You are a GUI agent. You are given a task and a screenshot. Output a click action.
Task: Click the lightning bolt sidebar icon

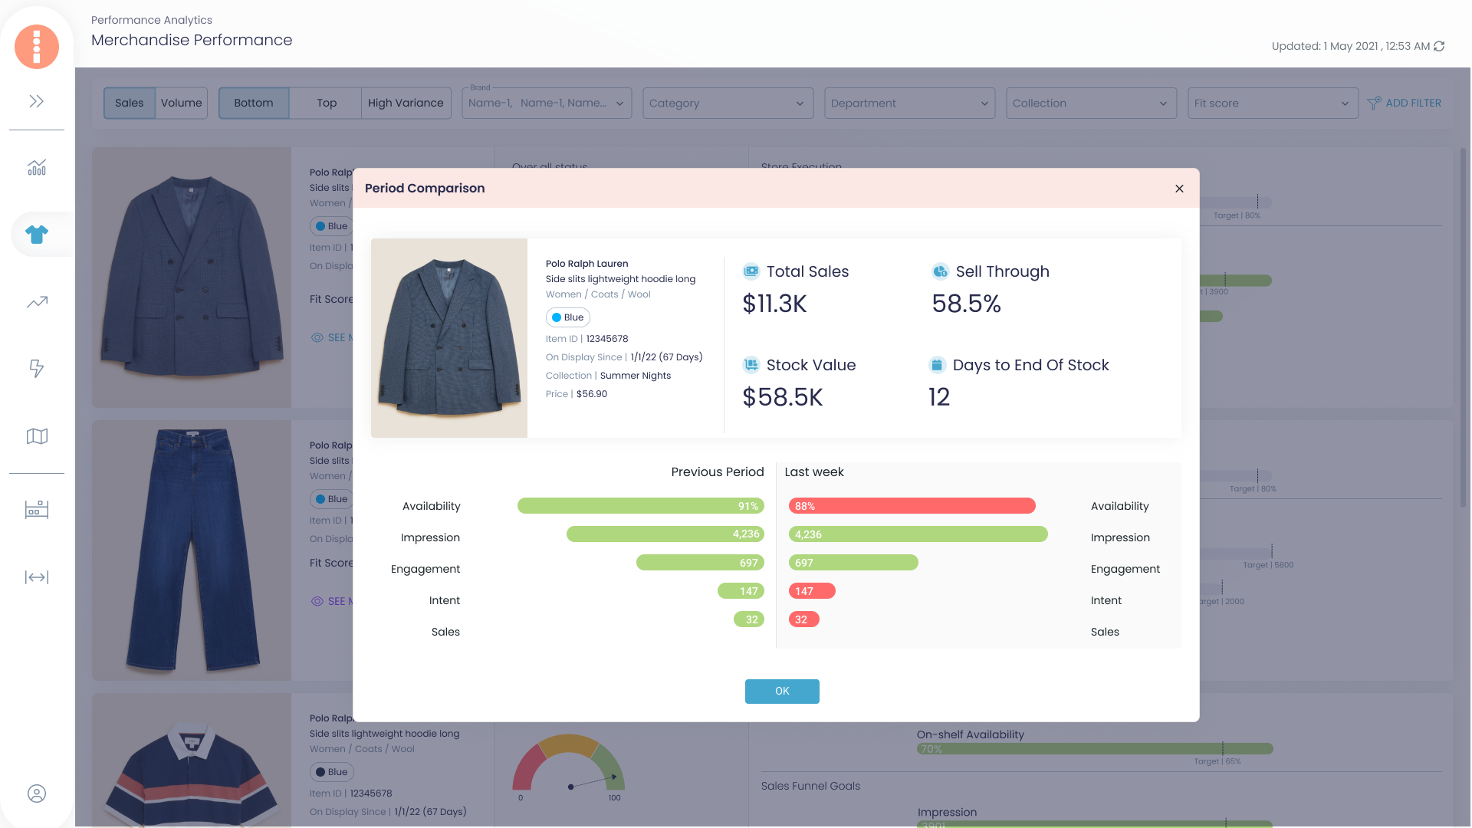click(x=36, y=369)
